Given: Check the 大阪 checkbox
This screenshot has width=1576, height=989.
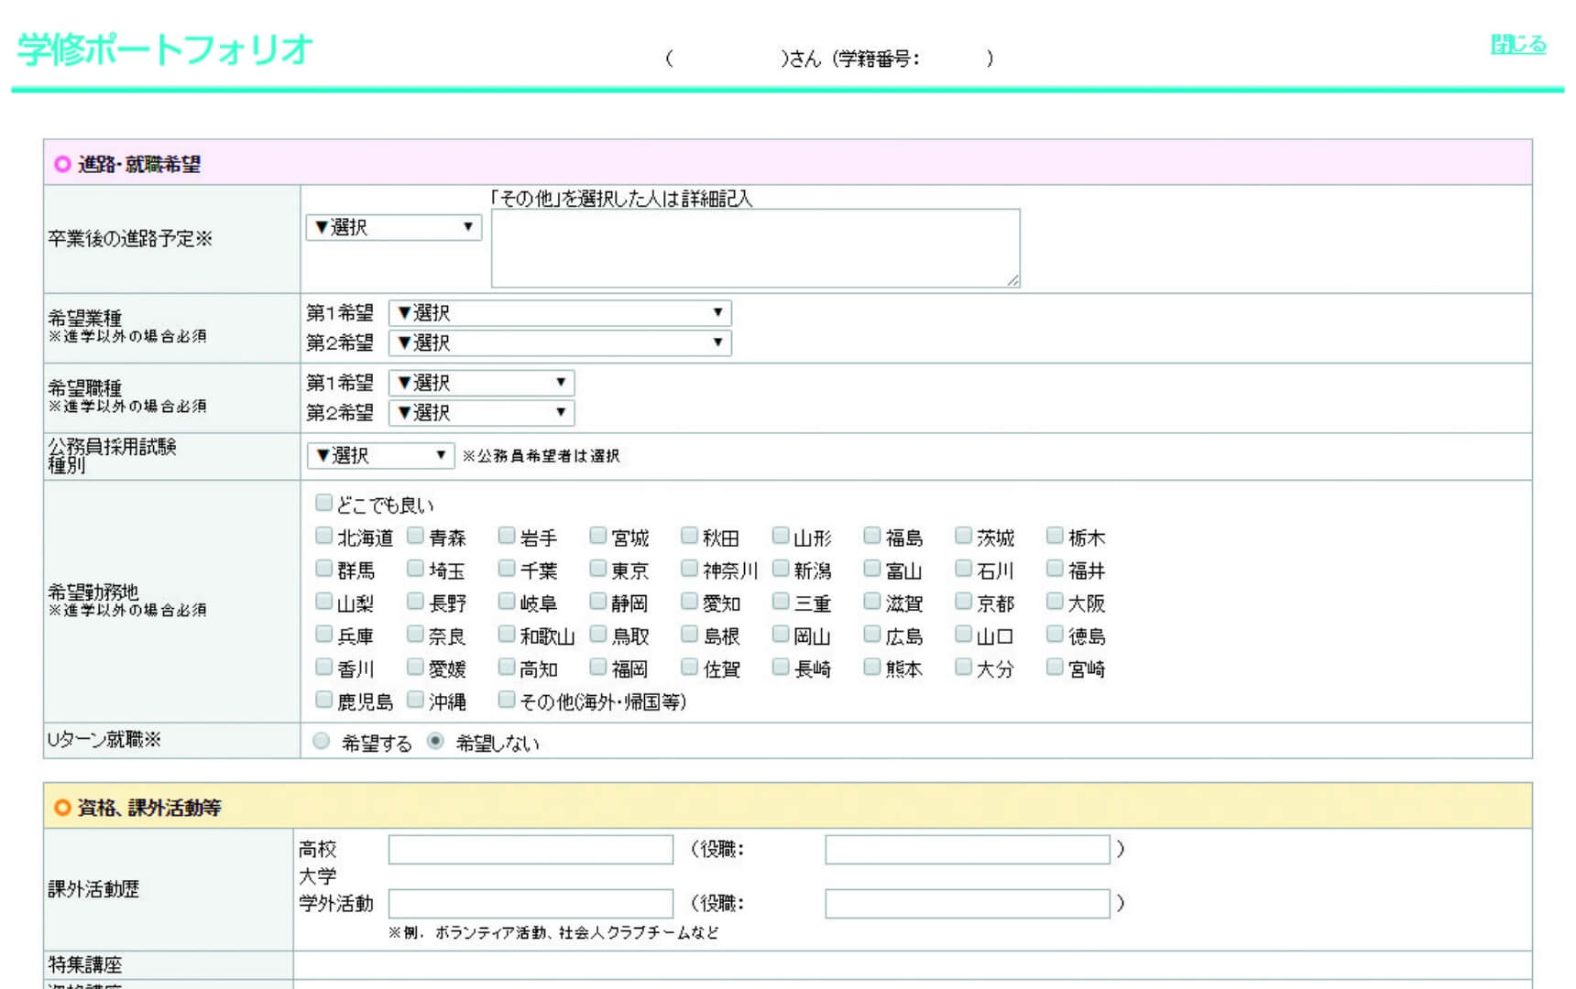Looking at the screenshot, I should (x=1055, y=602).
